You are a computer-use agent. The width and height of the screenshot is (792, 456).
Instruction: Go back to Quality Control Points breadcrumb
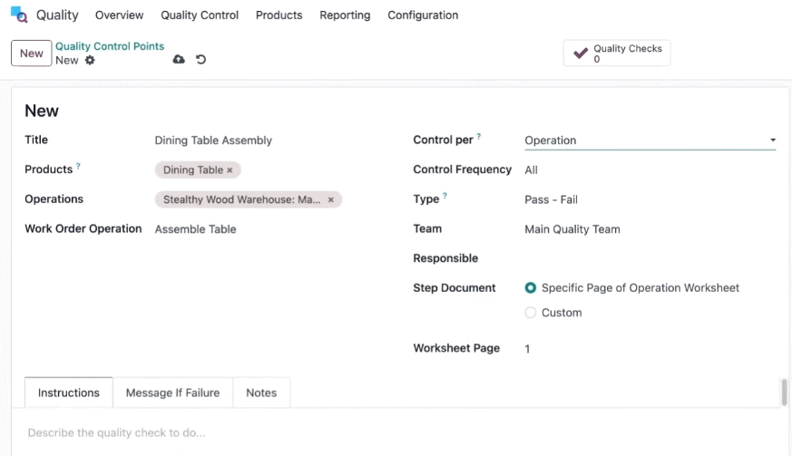[110, 46]
